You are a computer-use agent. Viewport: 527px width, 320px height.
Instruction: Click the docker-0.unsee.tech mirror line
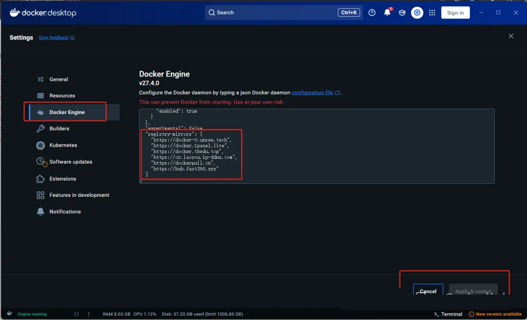pyautogui.click(x=191, y=140)
